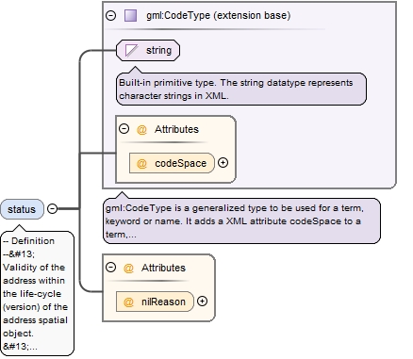Collapse the gml:CodeType extension base box

tap(110, 15)
